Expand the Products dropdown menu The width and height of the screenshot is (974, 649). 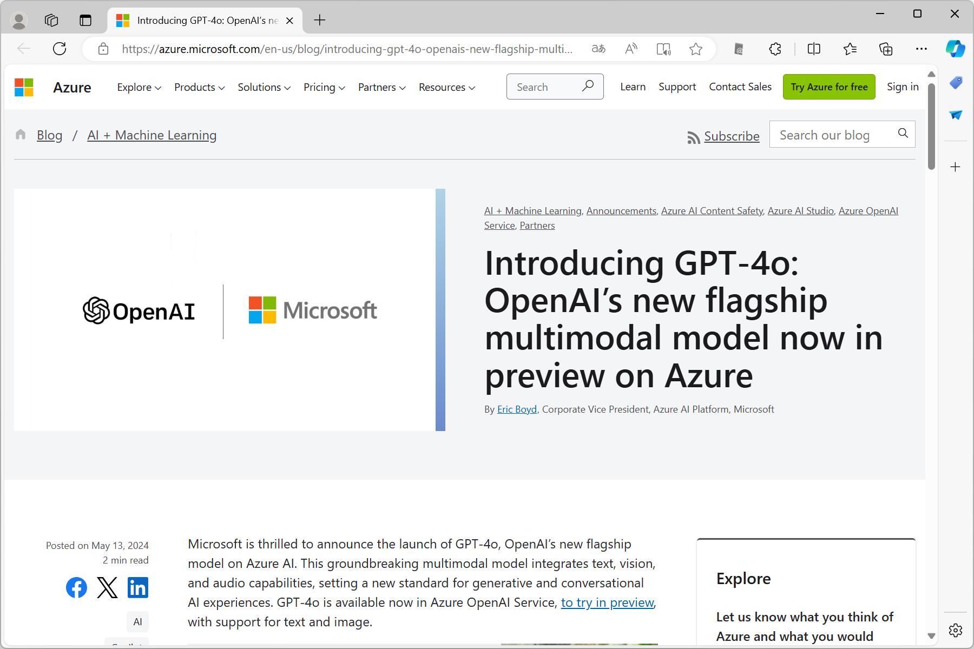click(x=199, y=87)
